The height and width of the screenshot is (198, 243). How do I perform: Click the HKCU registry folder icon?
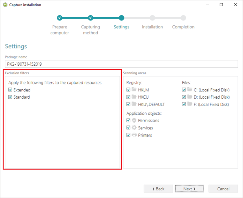134,97
